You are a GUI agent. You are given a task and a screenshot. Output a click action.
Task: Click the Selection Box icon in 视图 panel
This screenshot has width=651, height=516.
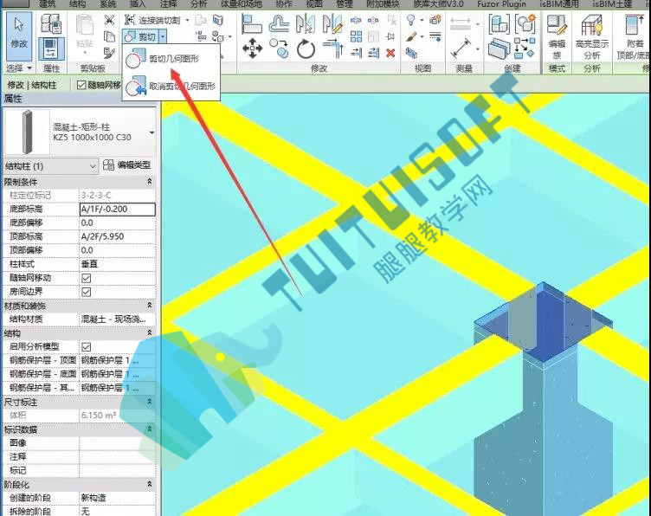(x=411, y=53)
